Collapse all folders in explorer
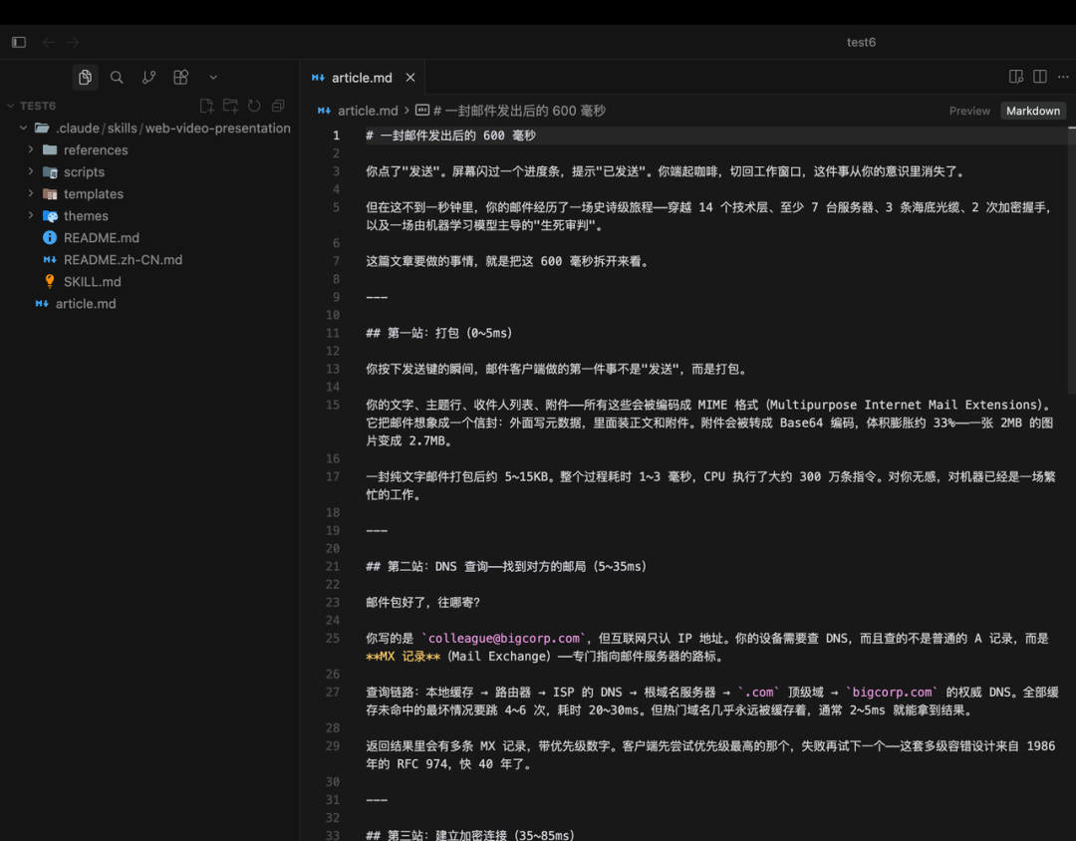This screenshot has width=1076, height=841. (278, 106)
